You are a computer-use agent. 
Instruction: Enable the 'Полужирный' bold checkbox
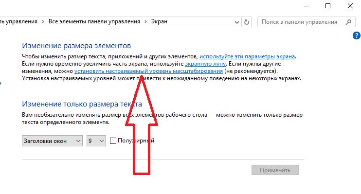[x=113, y=141]
